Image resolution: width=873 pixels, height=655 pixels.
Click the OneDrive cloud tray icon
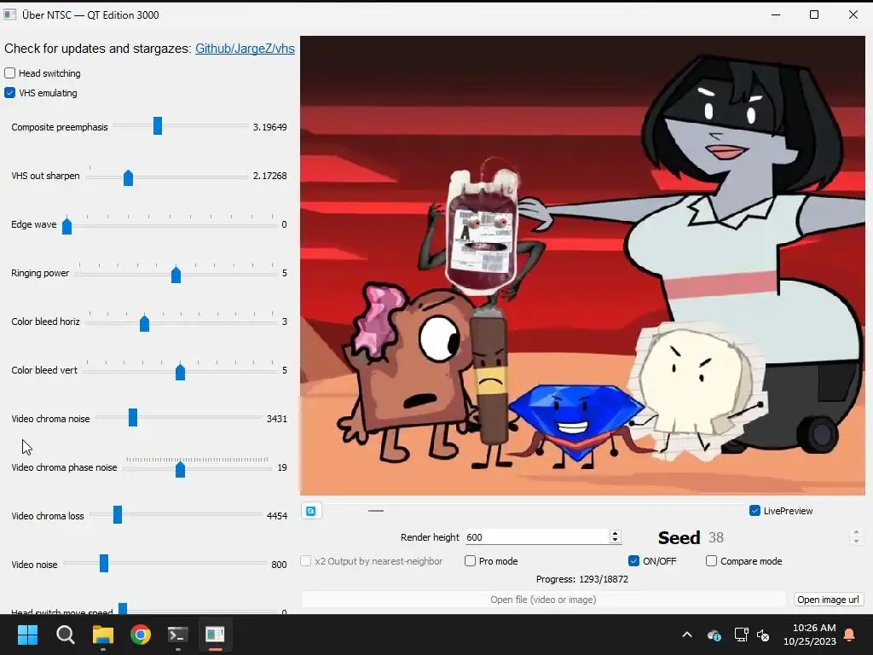click(x=714, y=635)
